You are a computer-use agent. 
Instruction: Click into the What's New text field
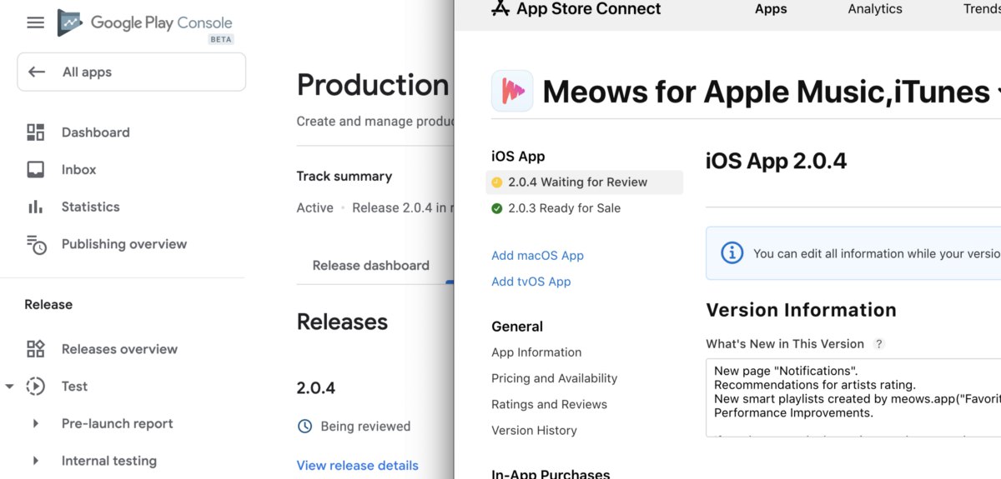(x=853, y=398)
